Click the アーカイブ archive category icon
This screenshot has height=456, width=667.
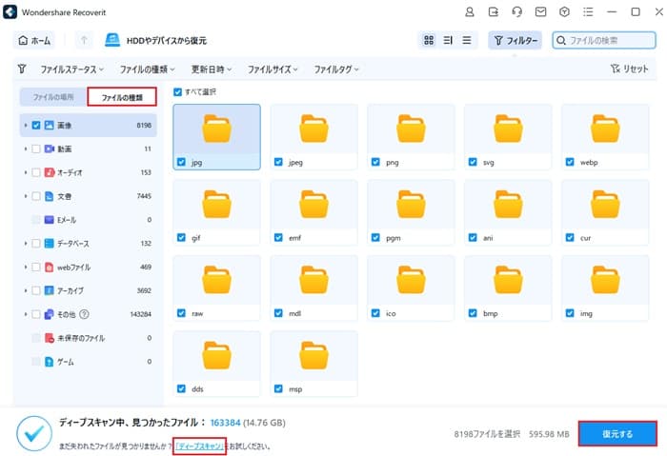tap(49, 290)
